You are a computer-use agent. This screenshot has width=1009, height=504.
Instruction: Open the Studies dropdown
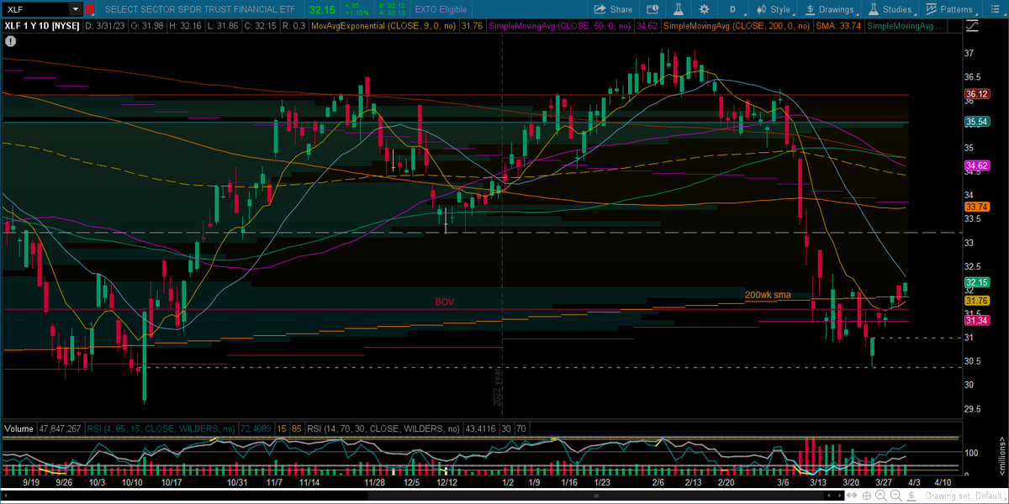coord(890,9)
